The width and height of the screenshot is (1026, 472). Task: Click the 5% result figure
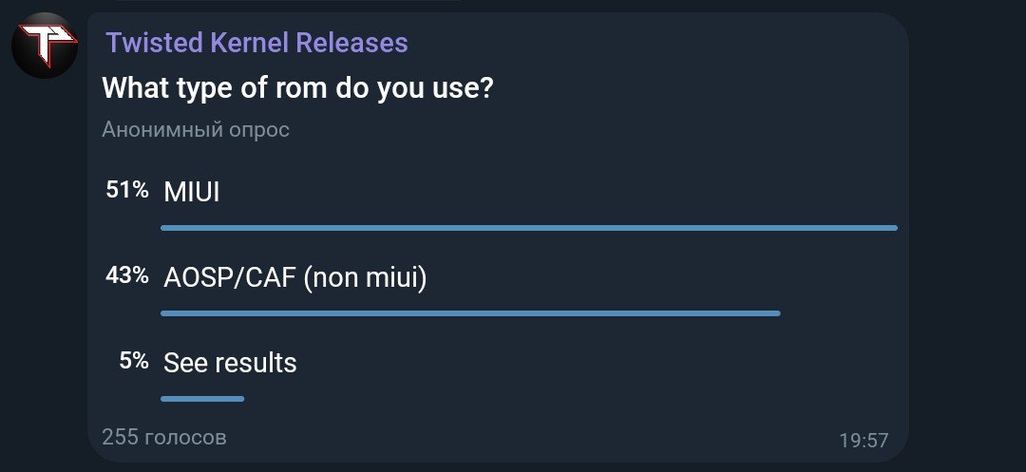coord(134,361)
